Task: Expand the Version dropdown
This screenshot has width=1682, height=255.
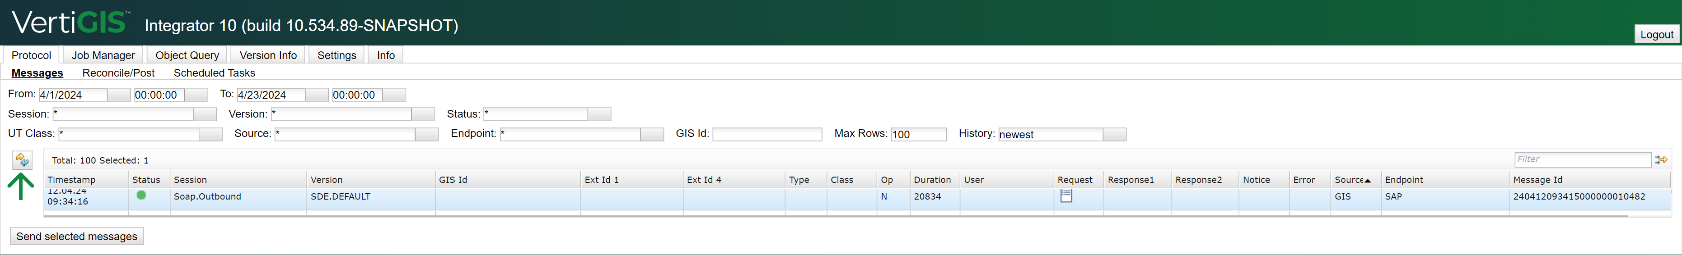Action: pos(423,114)
